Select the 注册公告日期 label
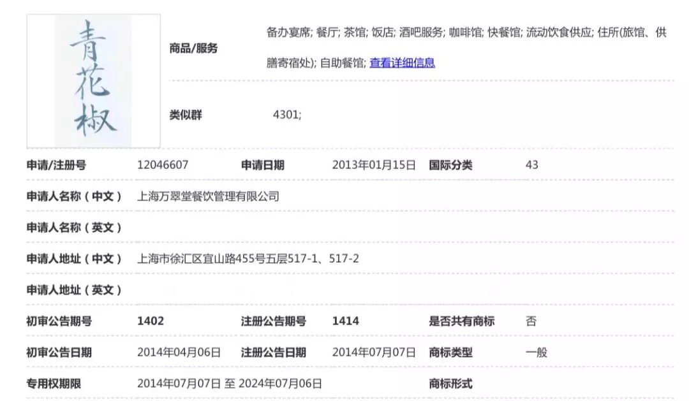The height and width of the screenshot is (401, 689). pos(273,353)
